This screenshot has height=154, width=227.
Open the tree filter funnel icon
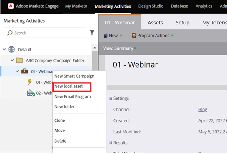(92, 33)
